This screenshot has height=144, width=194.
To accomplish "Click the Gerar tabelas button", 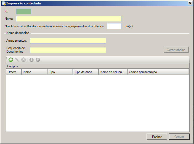I will click(x=176, y=50).
